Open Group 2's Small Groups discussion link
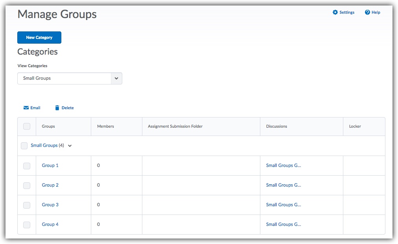 (283, 185)
